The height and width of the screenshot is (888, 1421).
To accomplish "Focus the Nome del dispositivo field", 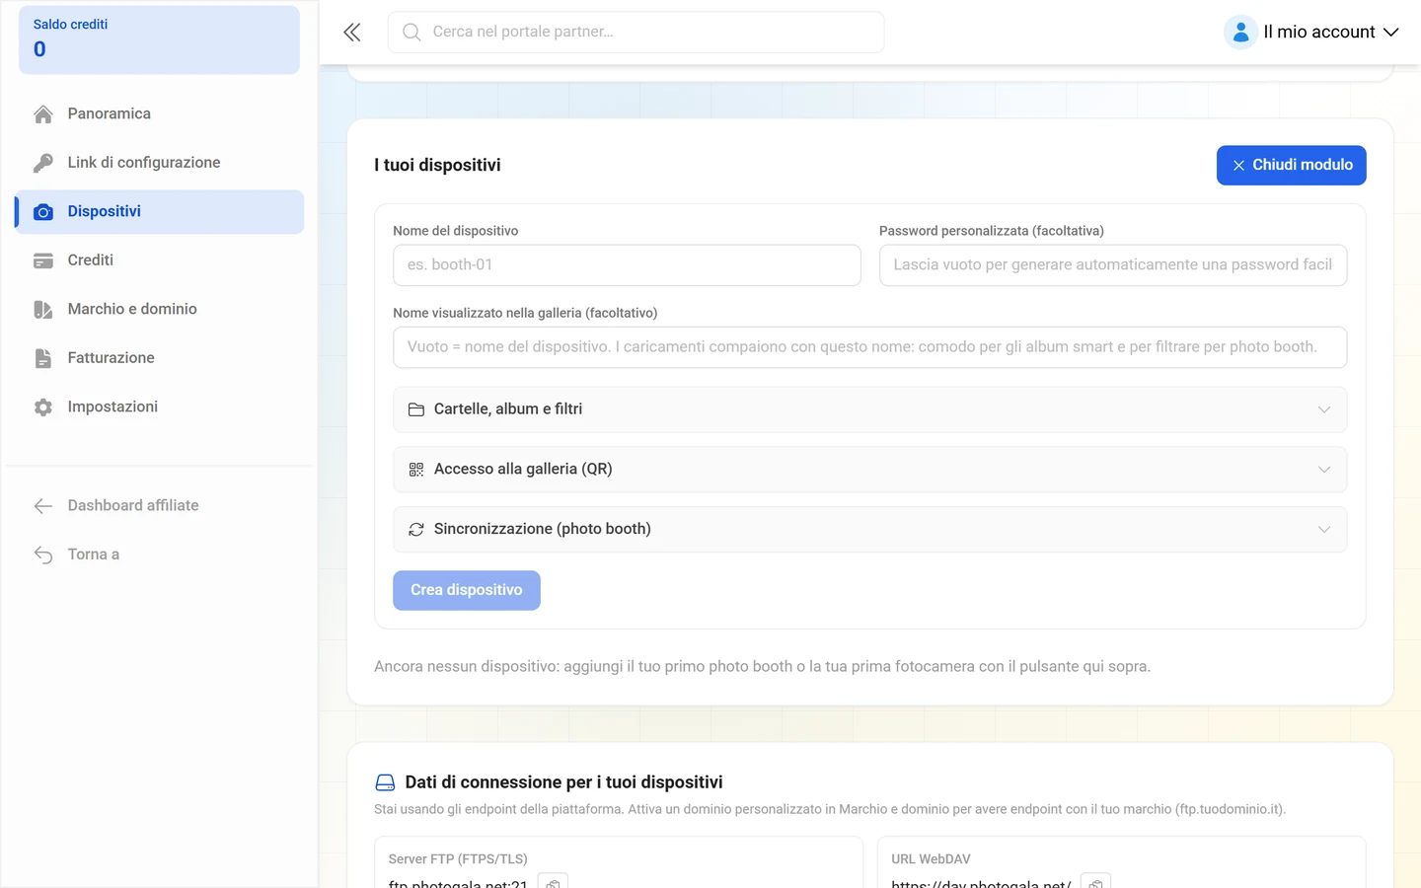I will point(627,265).
